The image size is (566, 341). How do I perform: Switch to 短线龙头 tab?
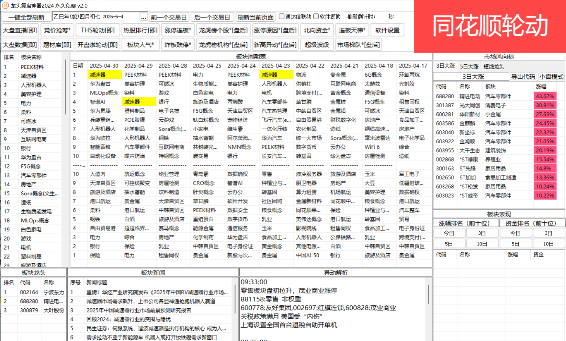click(494, 66)
